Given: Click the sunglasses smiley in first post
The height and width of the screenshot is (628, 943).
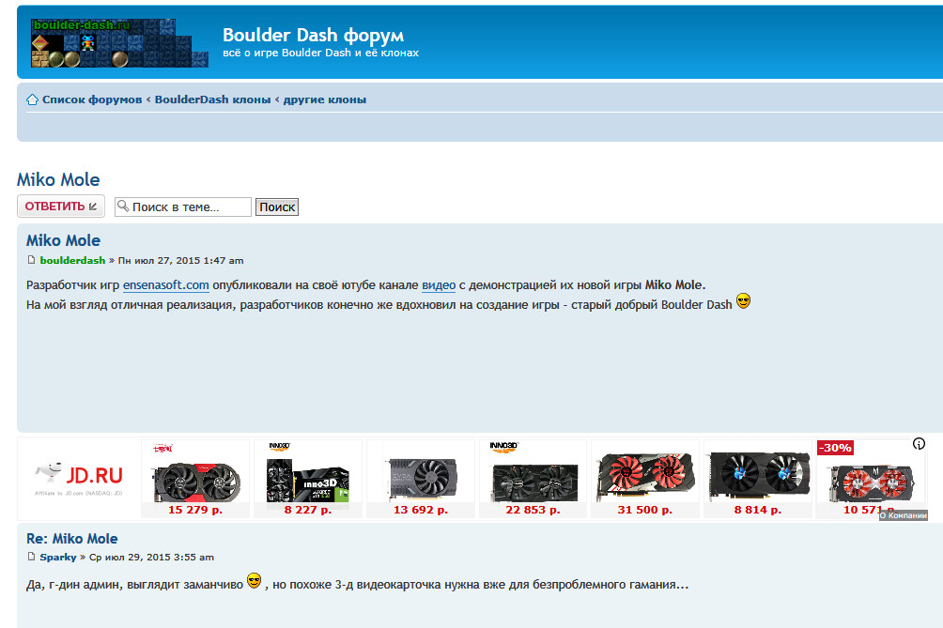Looking at the screenshot, I should click(x=743, y=301).
